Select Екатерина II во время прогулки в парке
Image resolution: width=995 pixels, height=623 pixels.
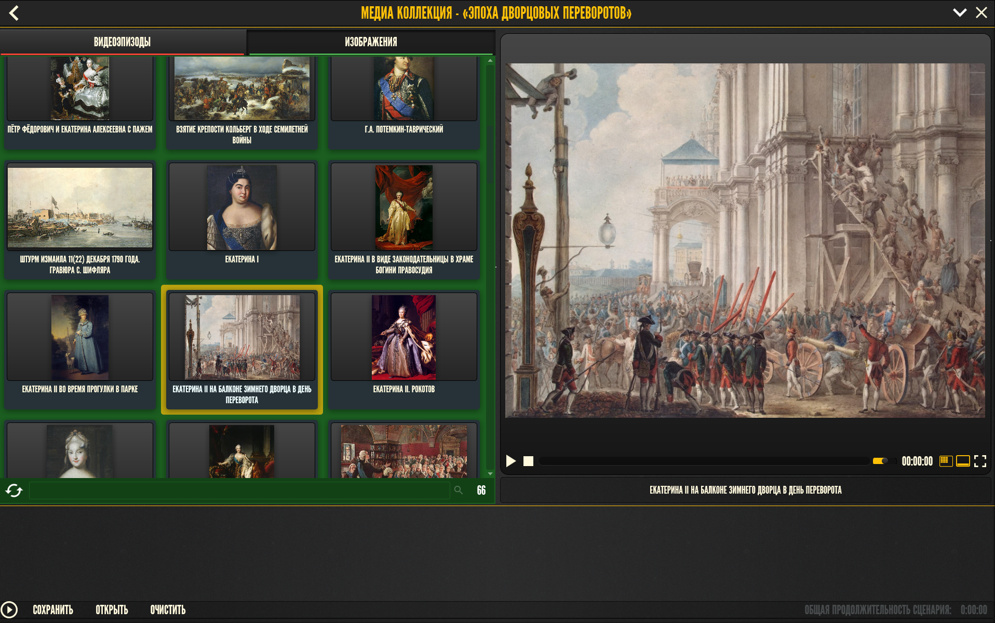[80, 350]
